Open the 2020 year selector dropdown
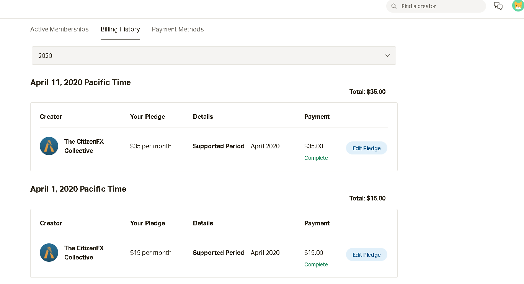 click(x=214, y=56)
